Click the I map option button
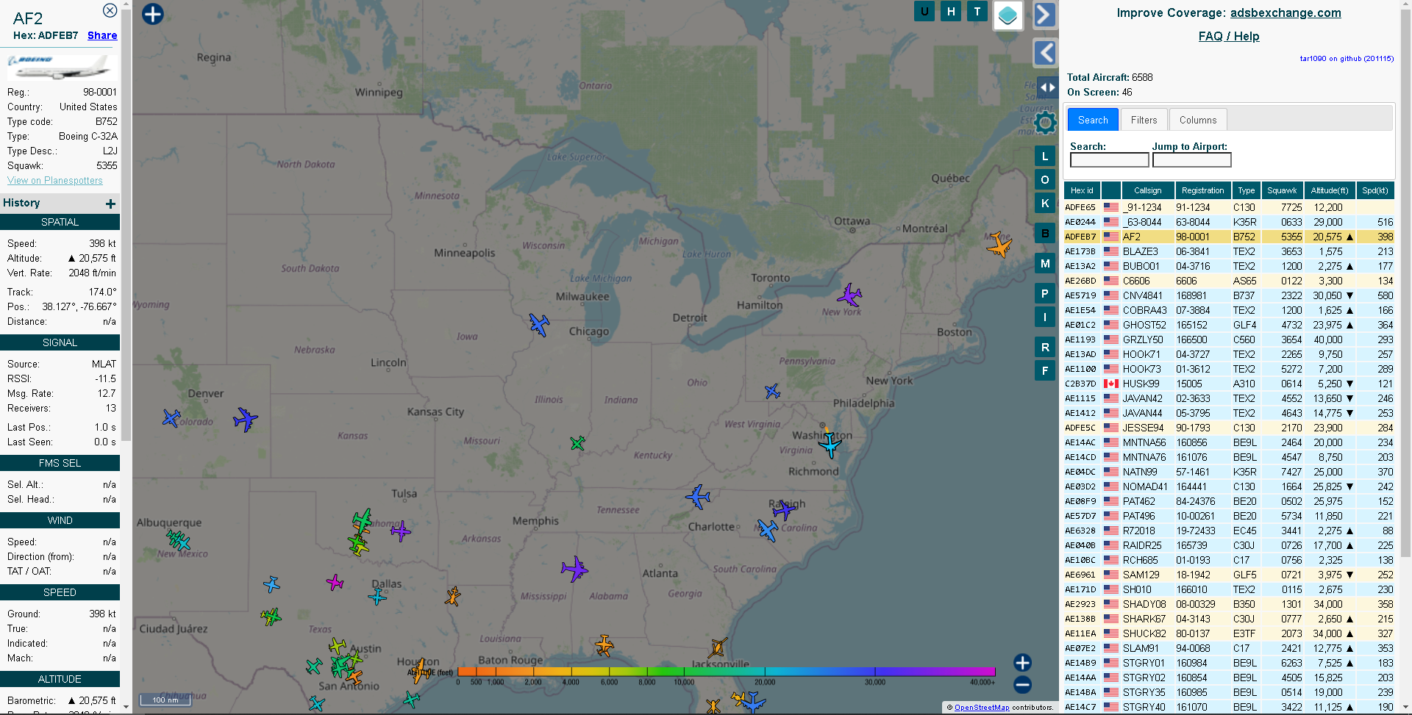This screenshot has height=715, width=1412. tap(1045, 317)
